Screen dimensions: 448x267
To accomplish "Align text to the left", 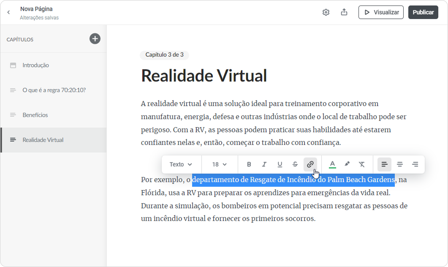I will 384,164.
